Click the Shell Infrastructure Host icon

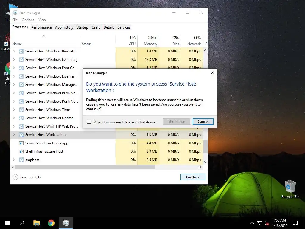click(x=21, y=151)
